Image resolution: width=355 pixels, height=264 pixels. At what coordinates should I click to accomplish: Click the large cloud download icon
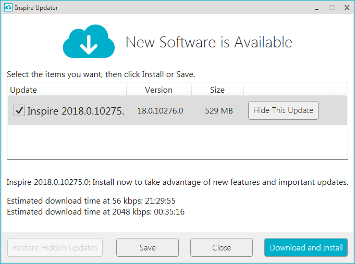pos(89,41)
